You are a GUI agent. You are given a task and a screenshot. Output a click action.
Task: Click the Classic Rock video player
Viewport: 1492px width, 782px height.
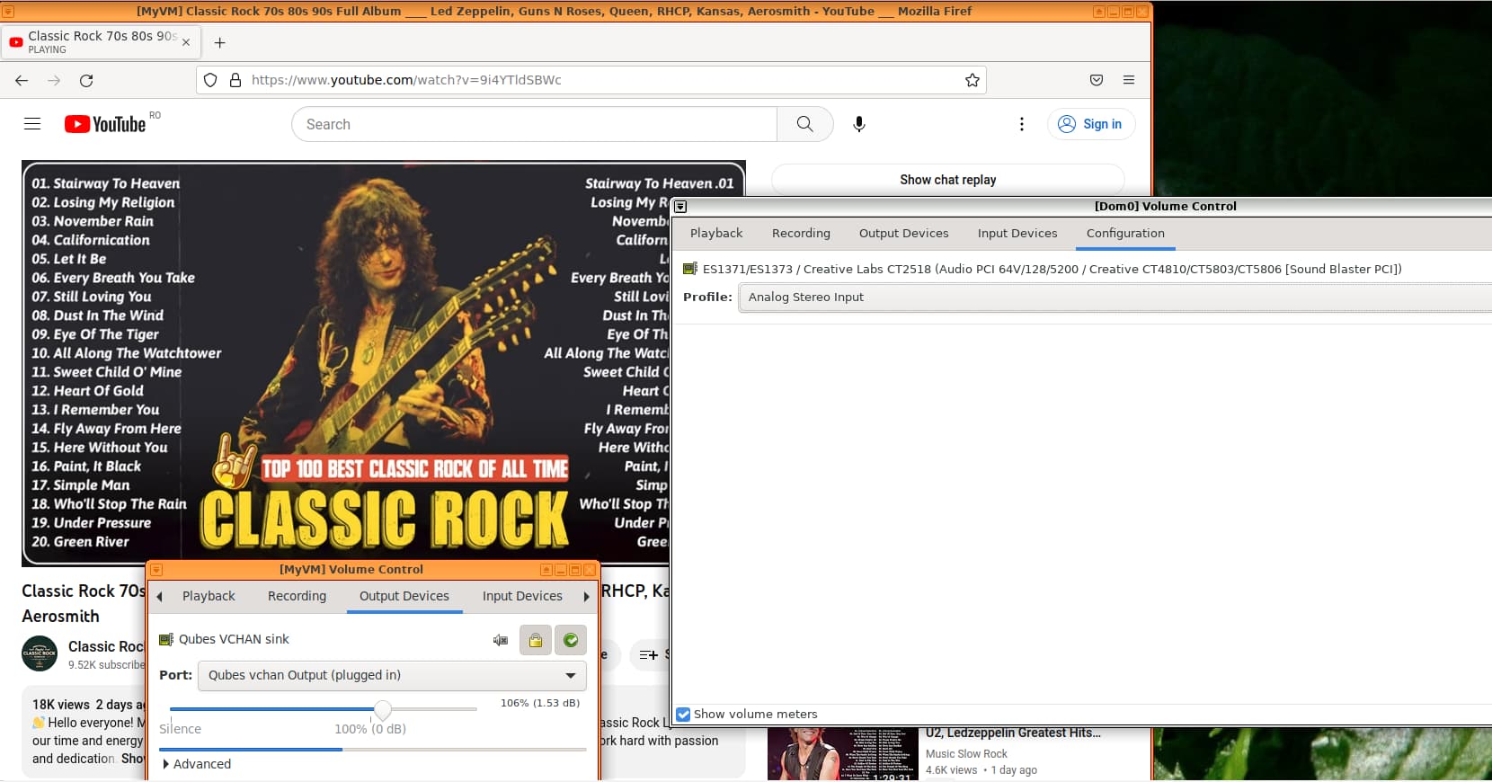click(x=384, y=363)
